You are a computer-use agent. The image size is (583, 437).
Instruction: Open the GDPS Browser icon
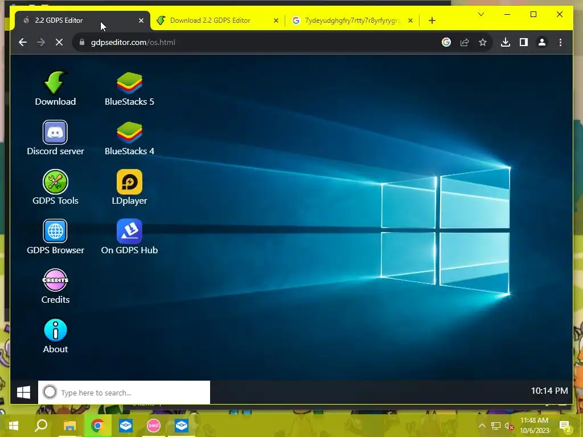pos(55,237)
